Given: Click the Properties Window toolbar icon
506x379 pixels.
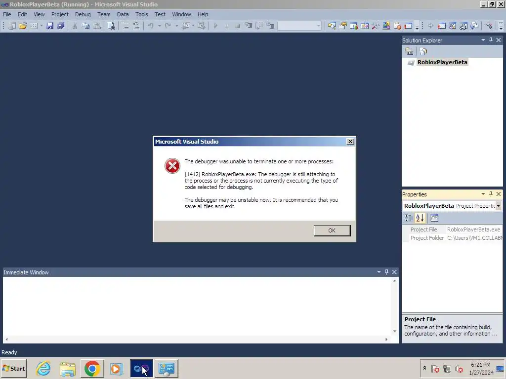Looking at the screenshot, I should coord(343,26).
